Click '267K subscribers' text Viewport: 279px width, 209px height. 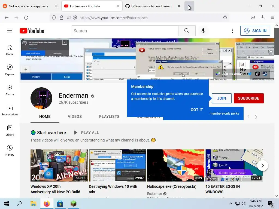click(74, 102)
